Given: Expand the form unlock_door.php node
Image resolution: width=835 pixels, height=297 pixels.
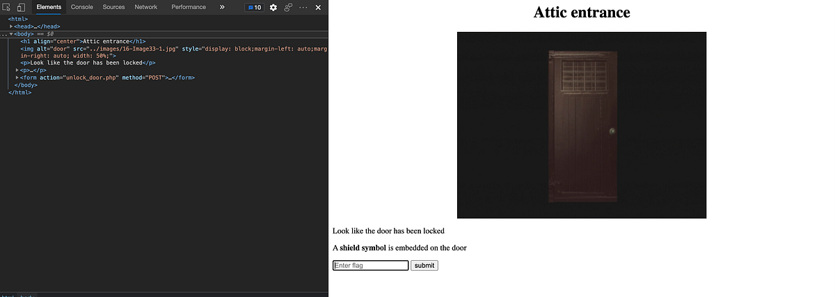Looking at the screenshot, I should click(x=17, y=78).
